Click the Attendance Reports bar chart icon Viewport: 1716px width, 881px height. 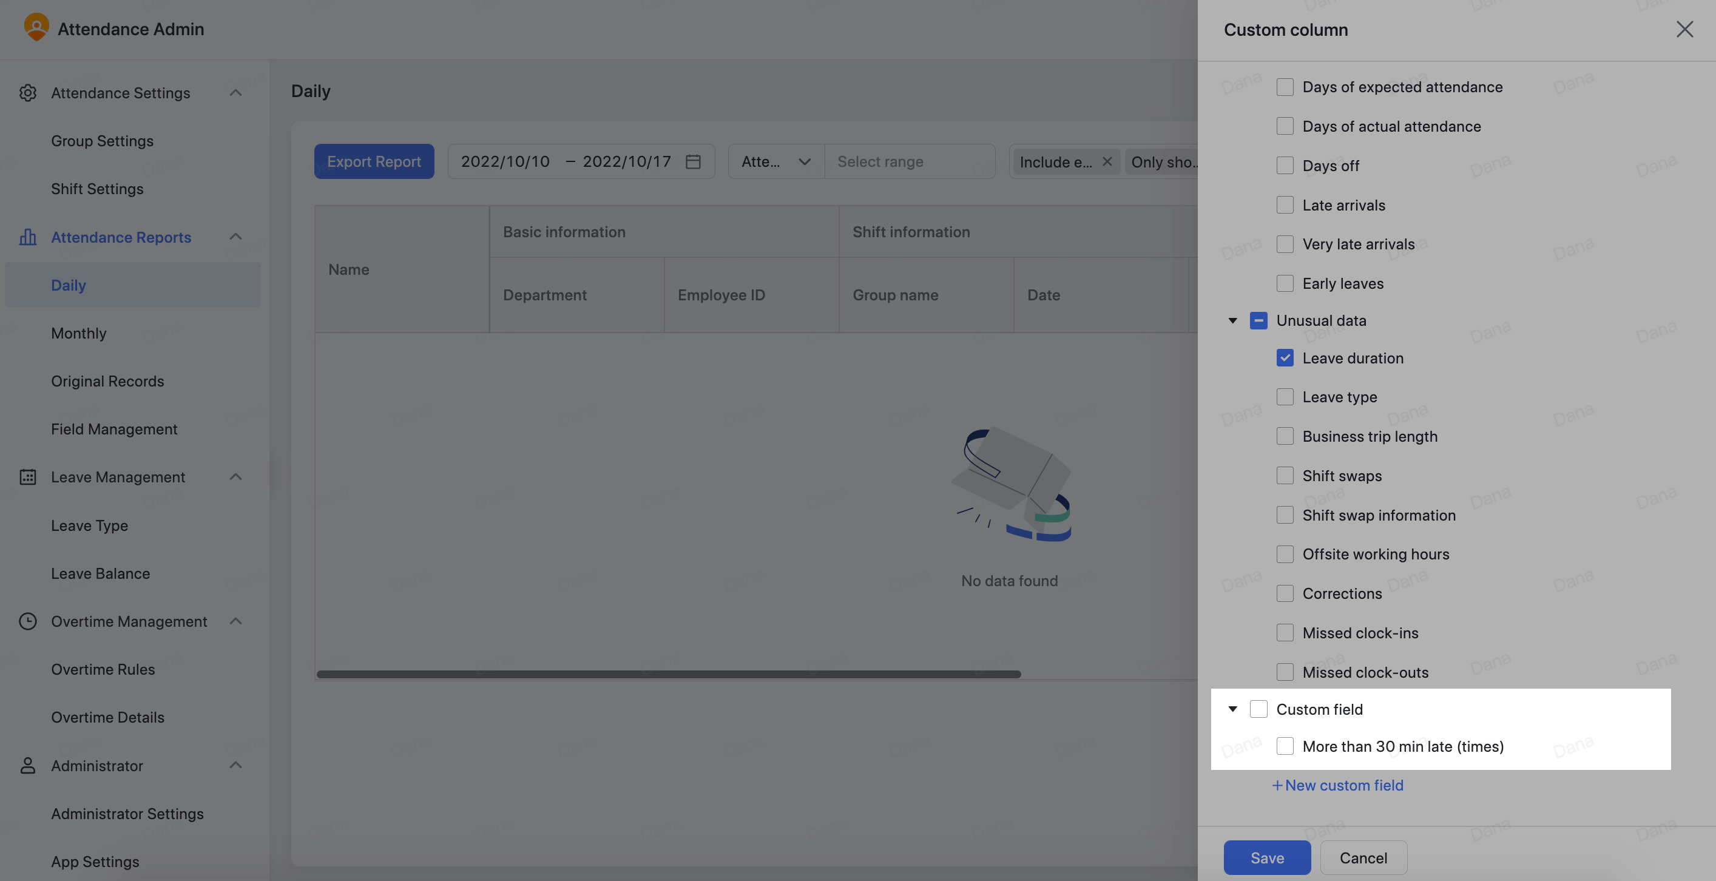pyautogui.click(x=27, y=237)
